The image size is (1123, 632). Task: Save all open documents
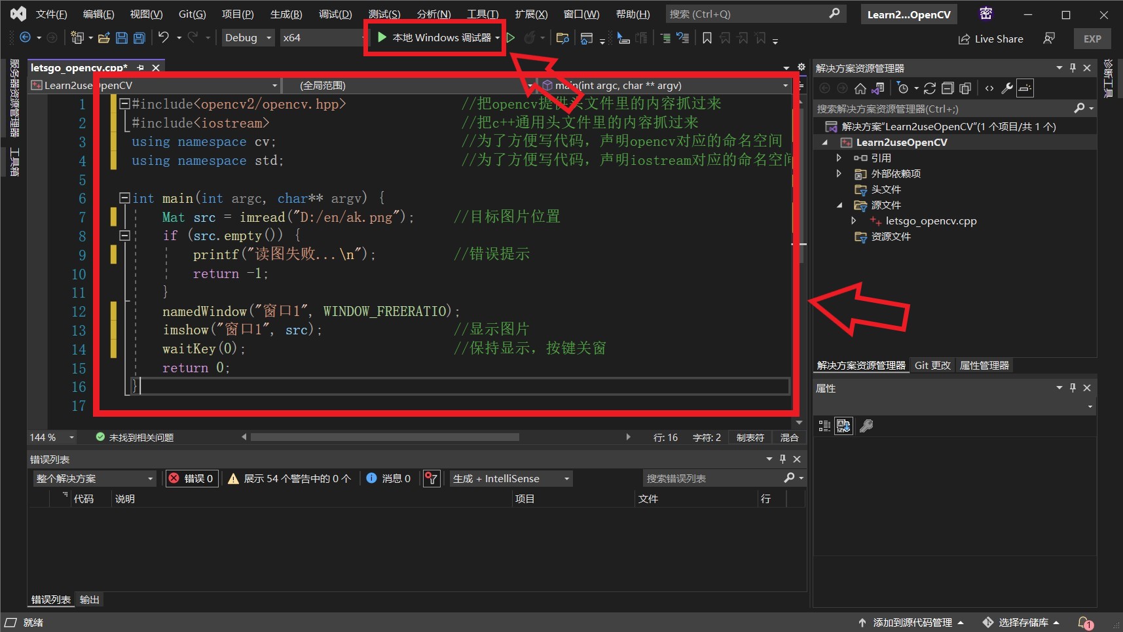point(139,37)
